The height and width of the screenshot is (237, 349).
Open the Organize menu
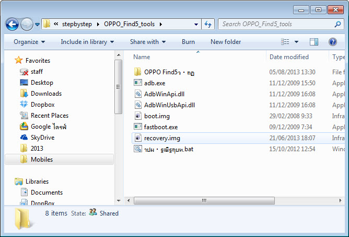pyautogui.click(x=29, y=42)
